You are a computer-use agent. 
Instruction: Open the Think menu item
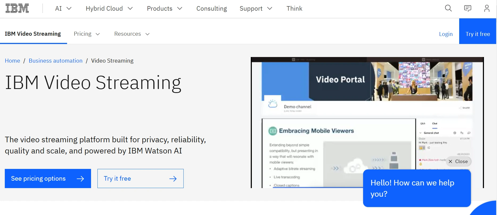[x=294, y=9]
